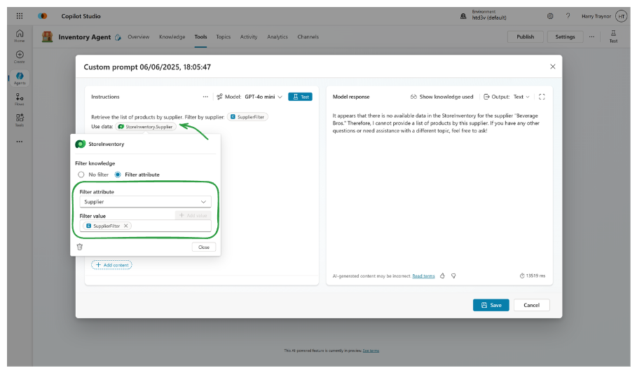This screenshot has height=373, width=637.
Task: Open the Instructions more options ellipsis
Action: pos(205,97)
